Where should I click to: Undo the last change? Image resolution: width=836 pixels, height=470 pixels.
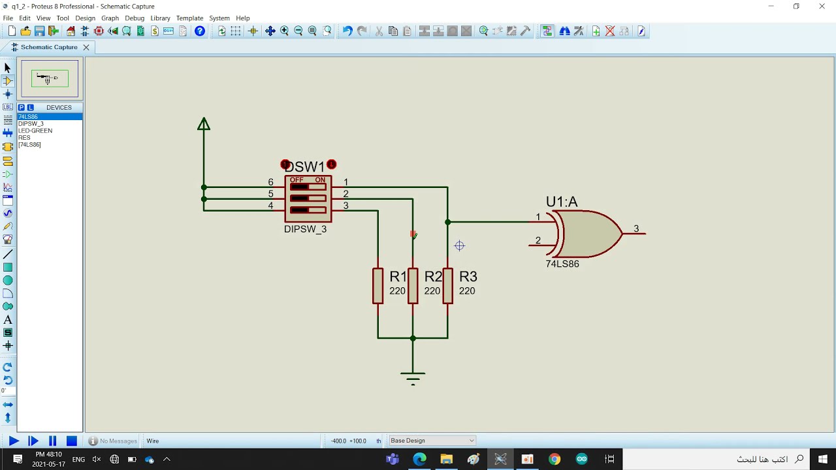[x=347, y=31]
